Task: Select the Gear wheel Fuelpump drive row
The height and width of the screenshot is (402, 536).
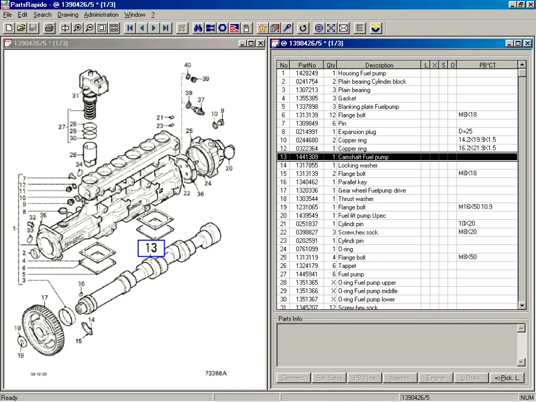Action: click(371, 190)
